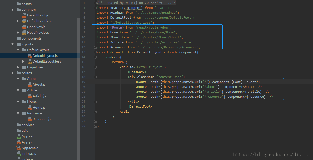Select the Resource folder in routes
Image resolution: width=313 pixels, height=160 pixels.
pyautogui.click(x=35, y=113)
